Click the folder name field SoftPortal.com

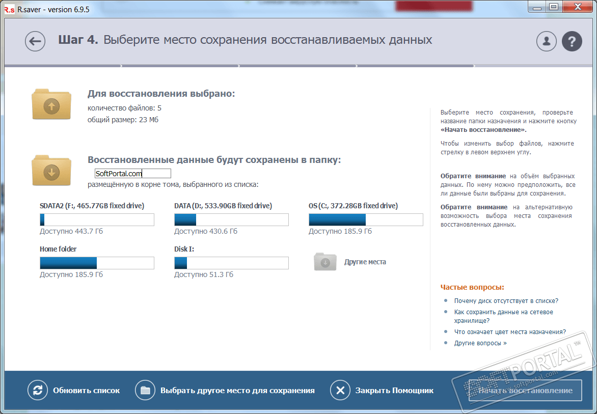coord(133,174)
